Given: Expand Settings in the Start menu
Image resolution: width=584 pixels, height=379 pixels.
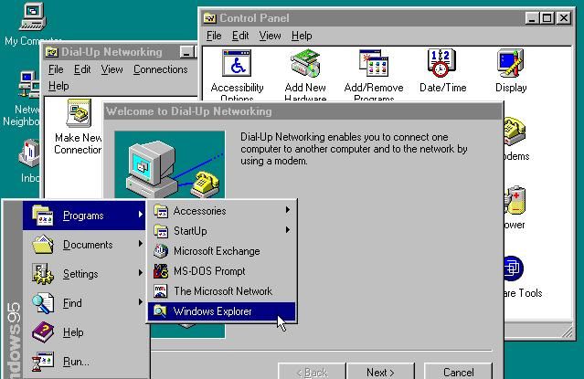Looking at the screenshot, I should (84, 274).
